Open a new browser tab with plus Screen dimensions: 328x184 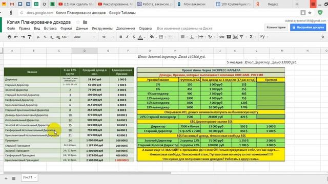coord(297,4)
